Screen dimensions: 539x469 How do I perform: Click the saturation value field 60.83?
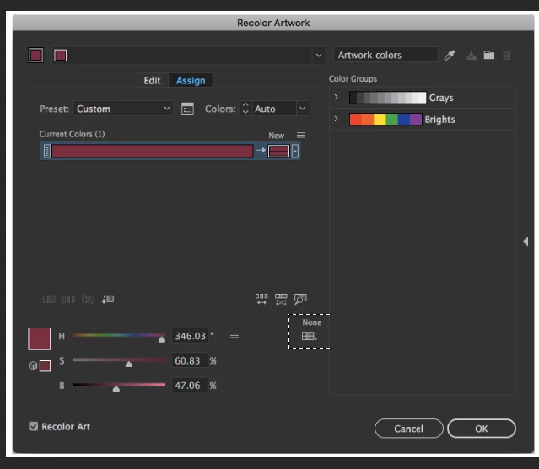click(190, 360)
